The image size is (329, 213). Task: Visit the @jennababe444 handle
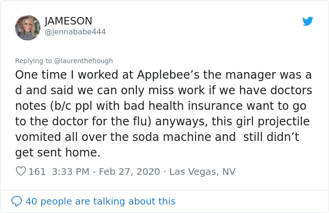[75, 32]
